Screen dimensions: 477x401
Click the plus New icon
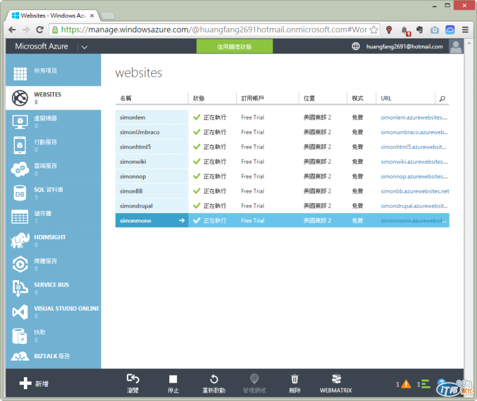(25, 383)
